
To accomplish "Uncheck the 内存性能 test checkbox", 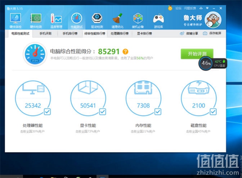I will (158, 112).
